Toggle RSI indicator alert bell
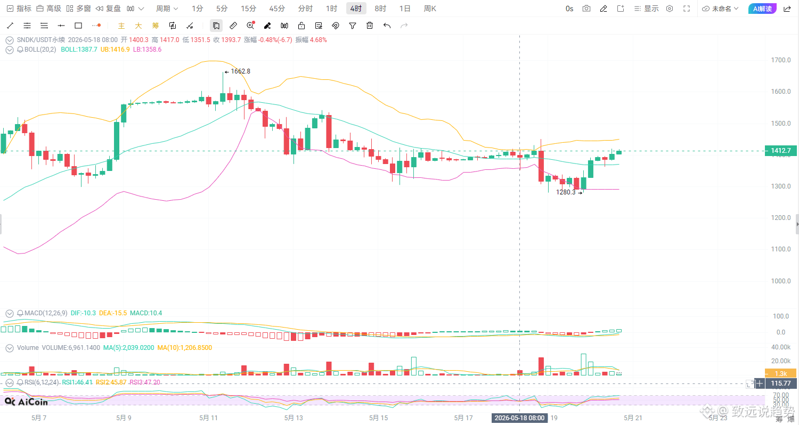 [20, 382]
